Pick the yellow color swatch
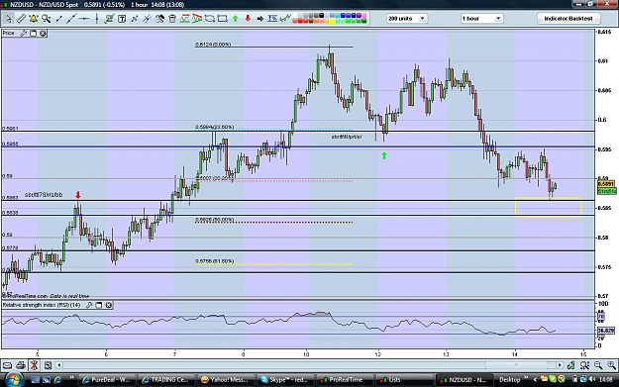Image resolution: width=619 pixels, height=387 pixels. [331, 21]
